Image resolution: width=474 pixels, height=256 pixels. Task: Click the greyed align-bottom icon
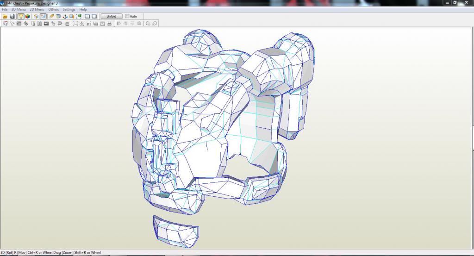[x=139, y=24]
